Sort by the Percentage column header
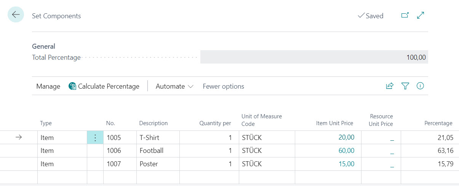Viewport: 459px width, 186px height. point(438,123)
